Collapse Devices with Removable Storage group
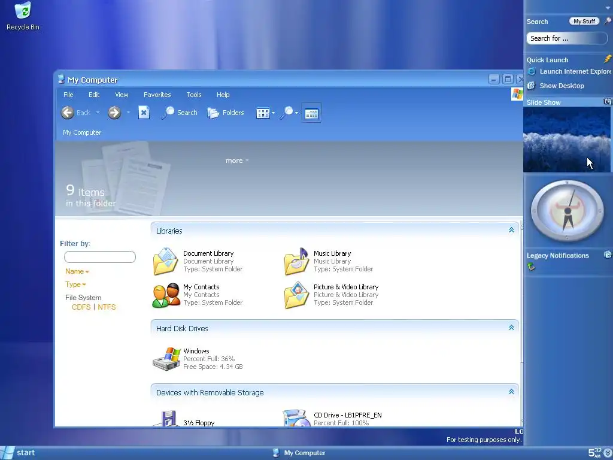This screenshot has height=460, width=613. click(x=511, y=392)
